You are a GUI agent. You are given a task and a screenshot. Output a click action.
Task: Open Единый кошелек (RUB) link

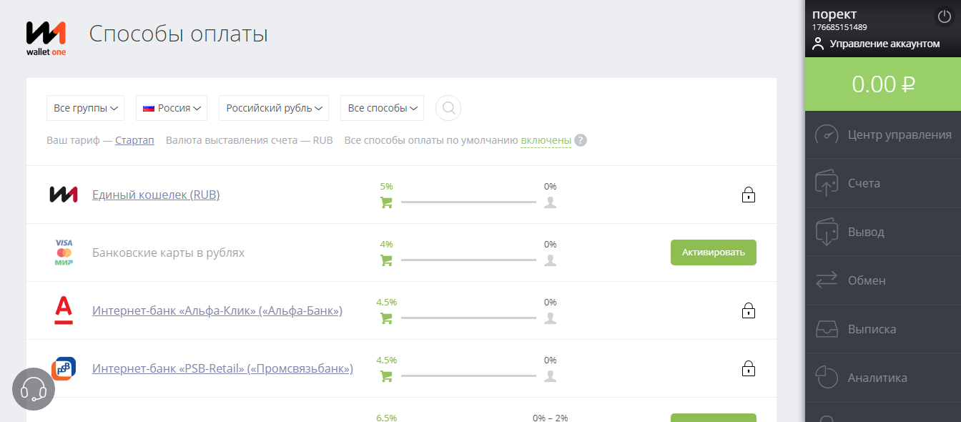pos(156,195)
